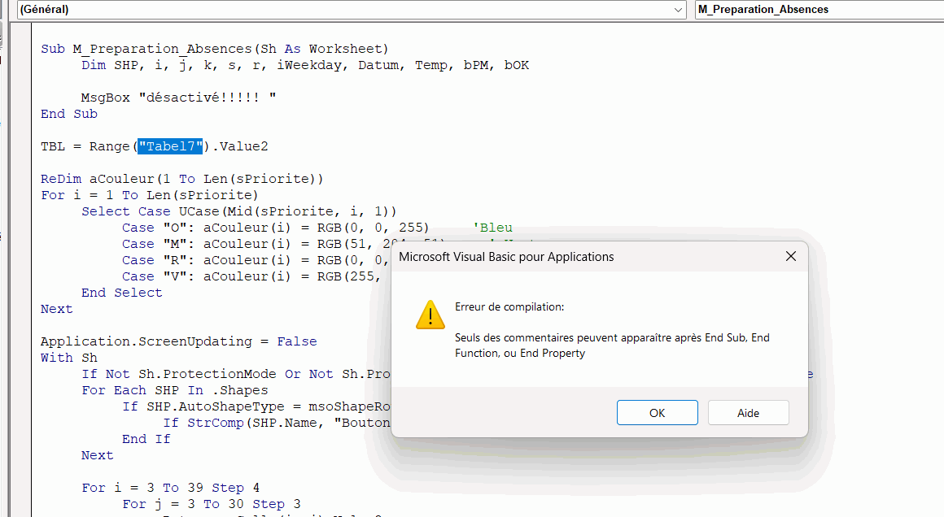The image size is (944, 517).
Task: Click 'Application.ScreenUpdating = False' line
Action: tap(179, 341)
